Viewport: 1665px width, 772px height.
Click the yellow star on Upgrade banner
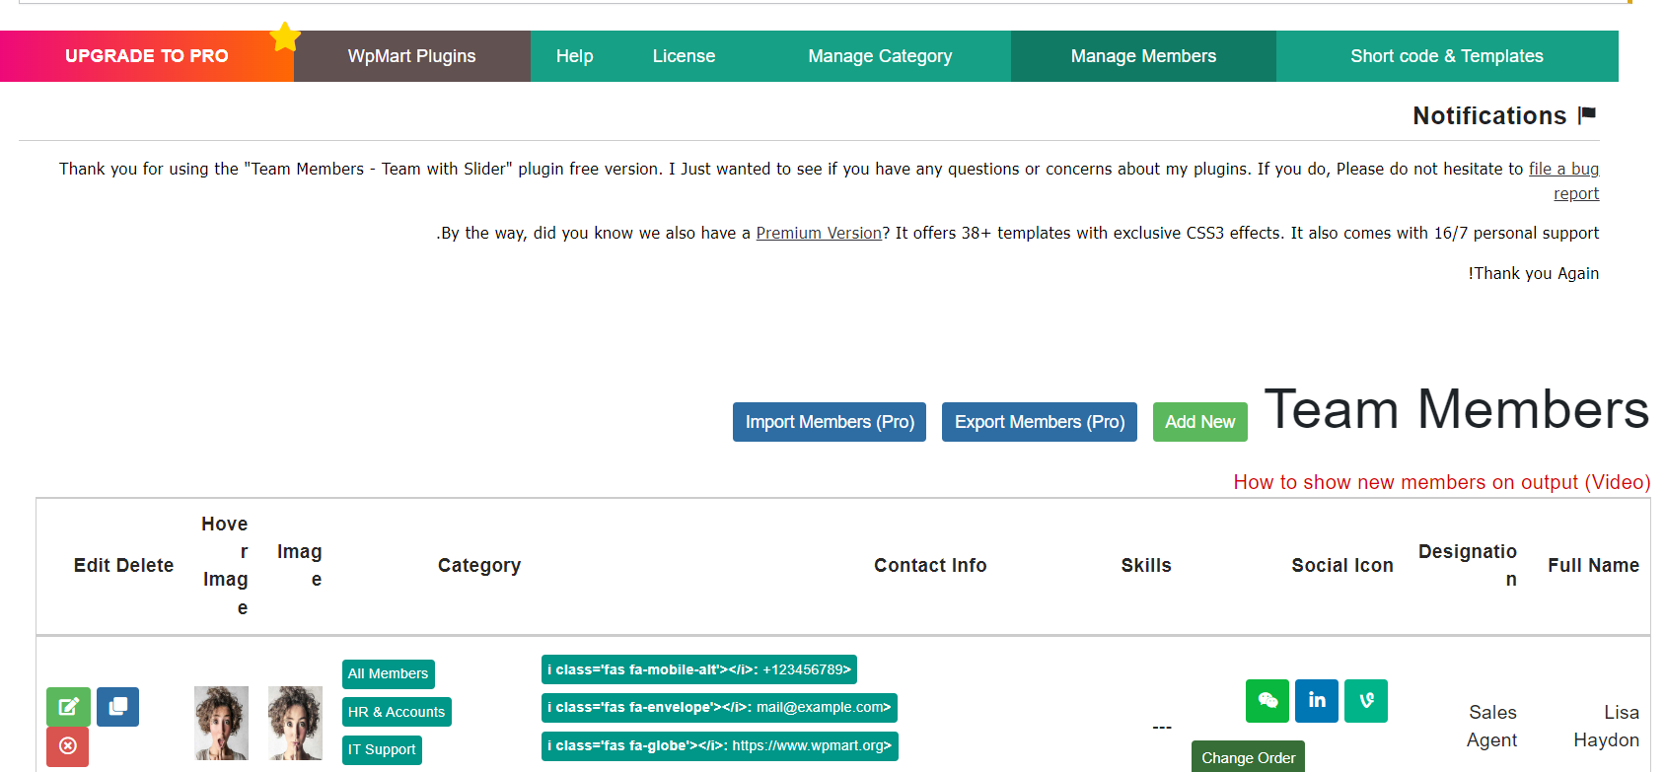coord(285,37)
